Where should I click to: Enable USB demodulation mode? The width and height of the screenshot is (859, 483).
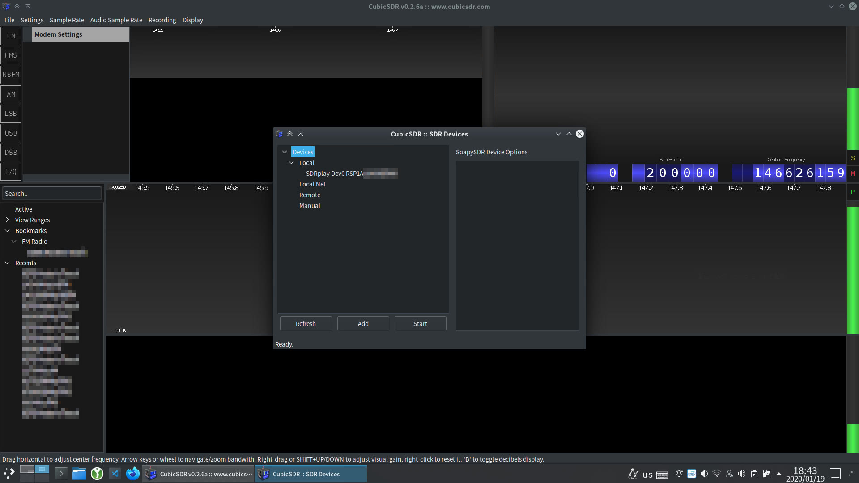11,133
